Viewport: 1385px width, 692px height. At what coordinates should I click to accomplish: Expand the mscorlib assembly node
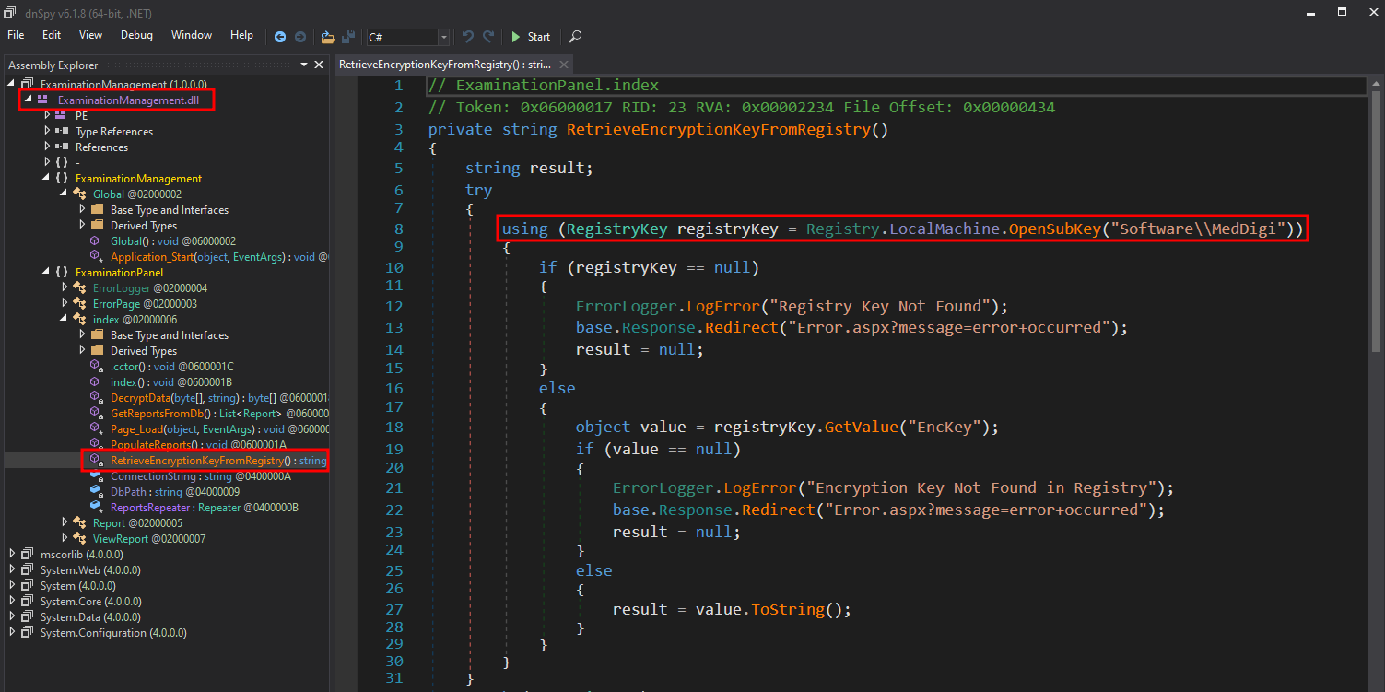tap(12, 555)
